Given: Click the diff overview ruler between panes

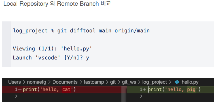Looking at the screenshot, I should 124,94.
